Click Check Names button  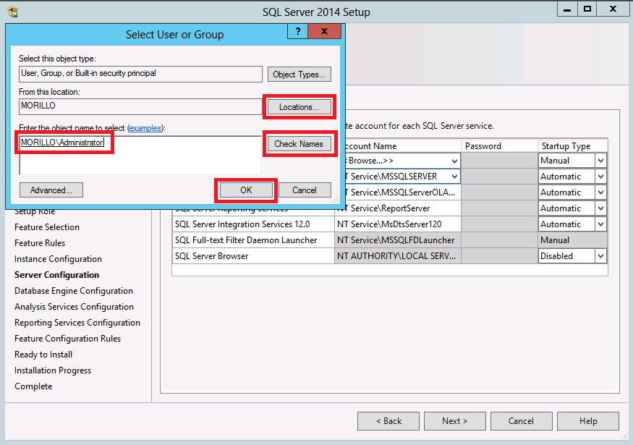point(299,144)
